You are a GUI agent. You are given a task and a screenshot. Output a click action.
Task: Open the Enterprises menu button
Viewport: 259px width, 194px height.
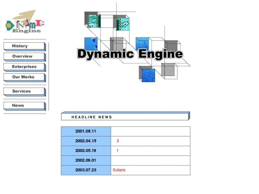(25, 67)
